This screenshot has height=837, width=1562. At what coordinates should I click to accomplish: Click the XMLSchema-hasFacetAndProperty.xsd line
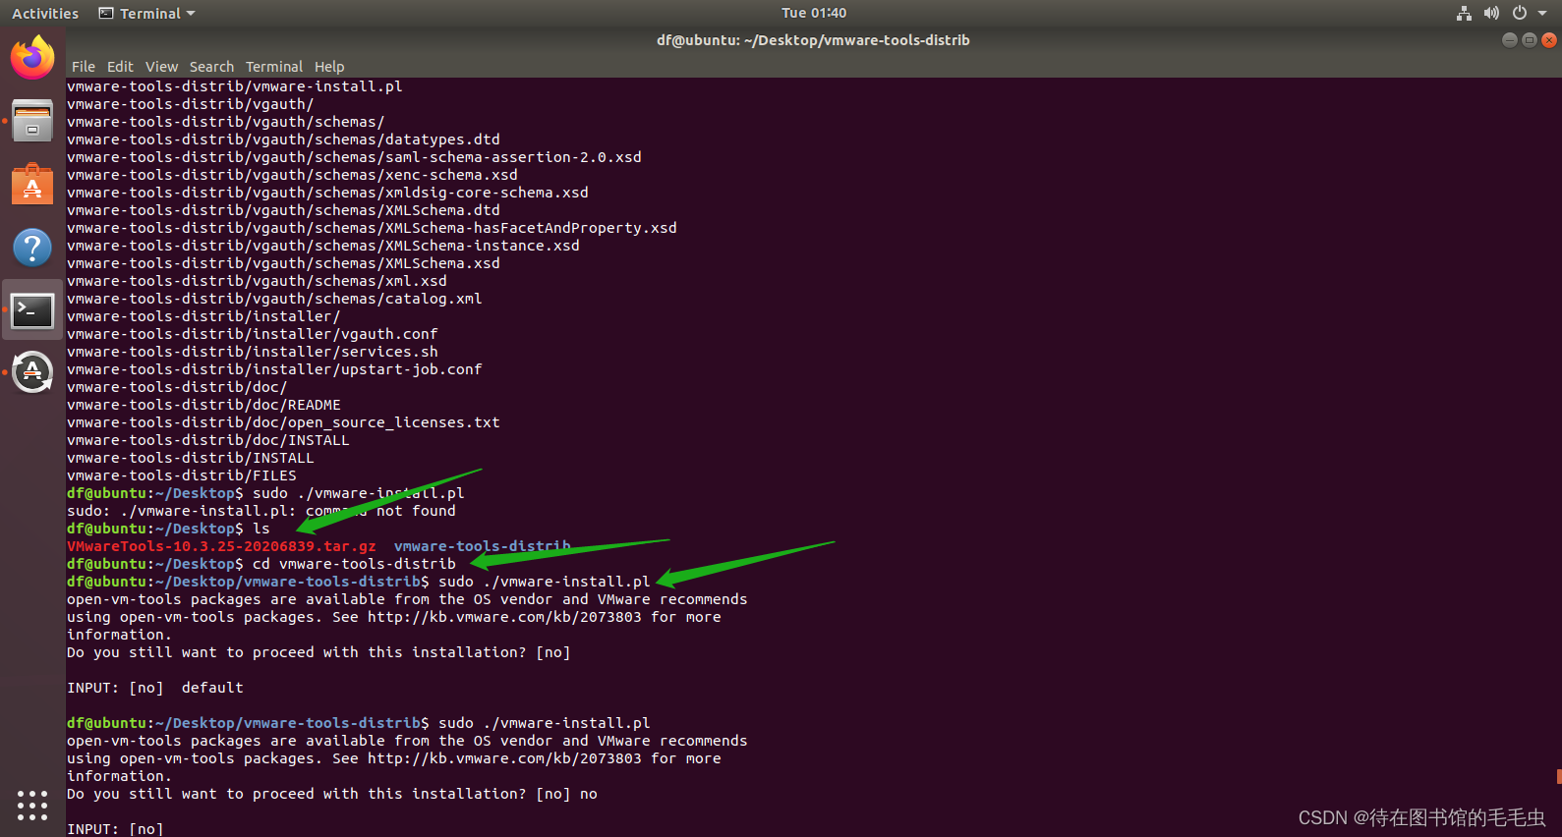tap(372, 228)
